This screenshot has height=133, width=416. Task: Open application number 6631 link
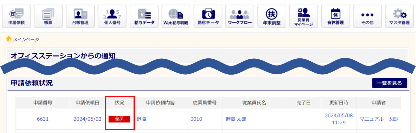click(43, 119)
